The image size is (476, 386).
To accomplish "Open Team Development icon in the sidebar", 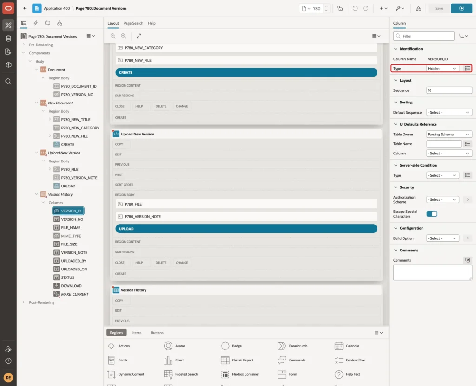I will click(8, 52).
